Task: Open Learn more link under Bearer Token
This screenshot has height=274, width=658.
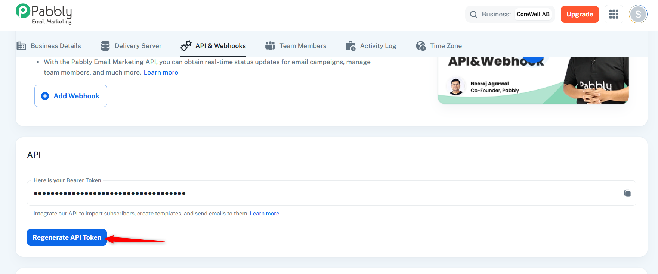Action: 265,214
